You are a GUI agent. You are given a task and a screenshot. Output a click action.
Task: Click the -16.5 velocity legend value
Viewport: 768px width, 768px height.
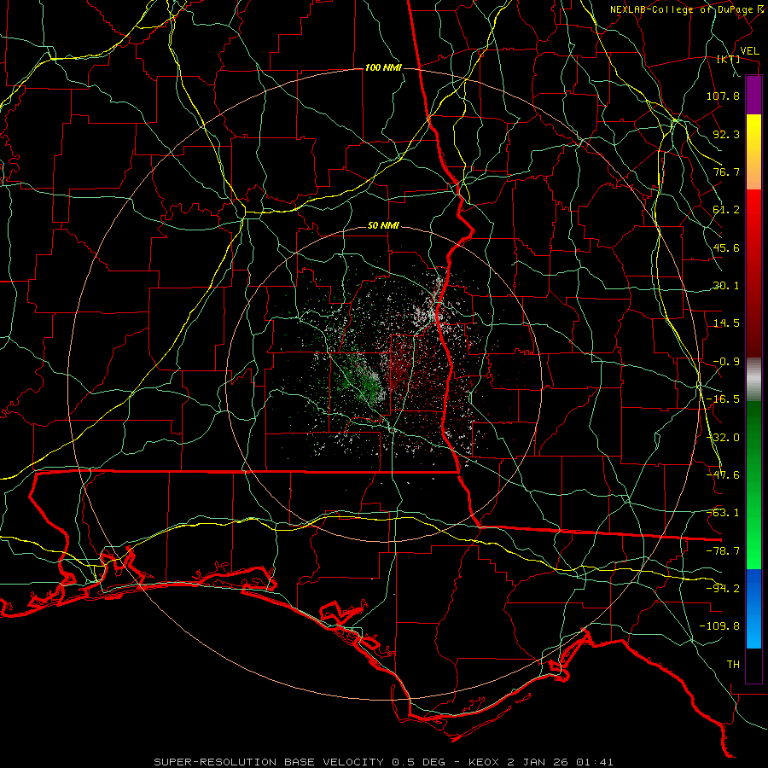click(723, 399)
